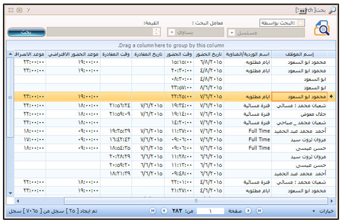Click the vertical scrollbar up arrow
342x224 pixels.
(11, 54)
